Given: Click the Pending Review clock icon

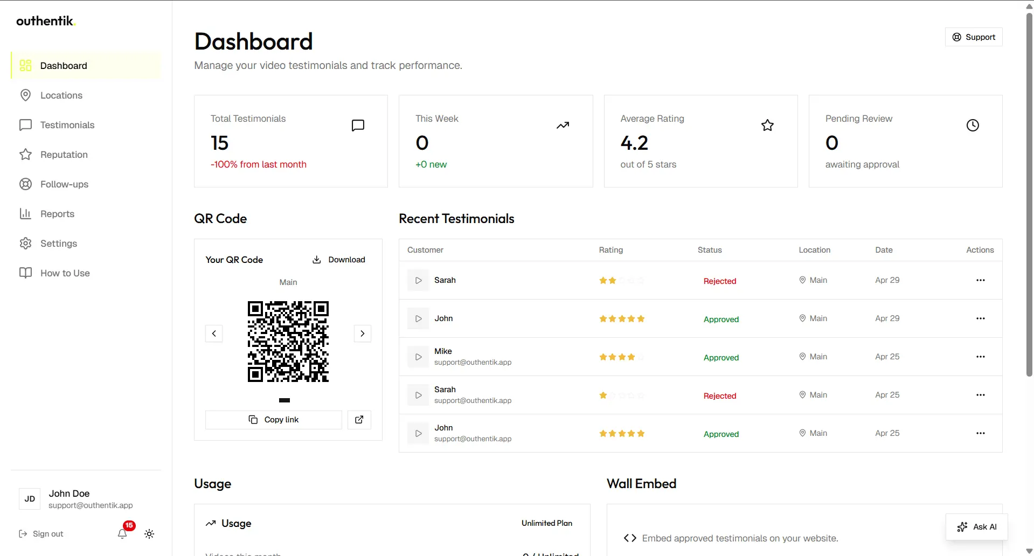Looking at the screenshot, I should coord(973,126).
